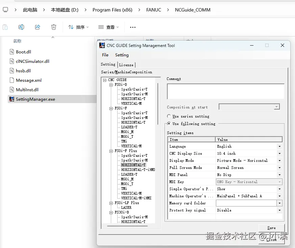Select 1path-2axis-T under FS0i-D
Viewport: 295px width, 248px height.
coord(134,90)
